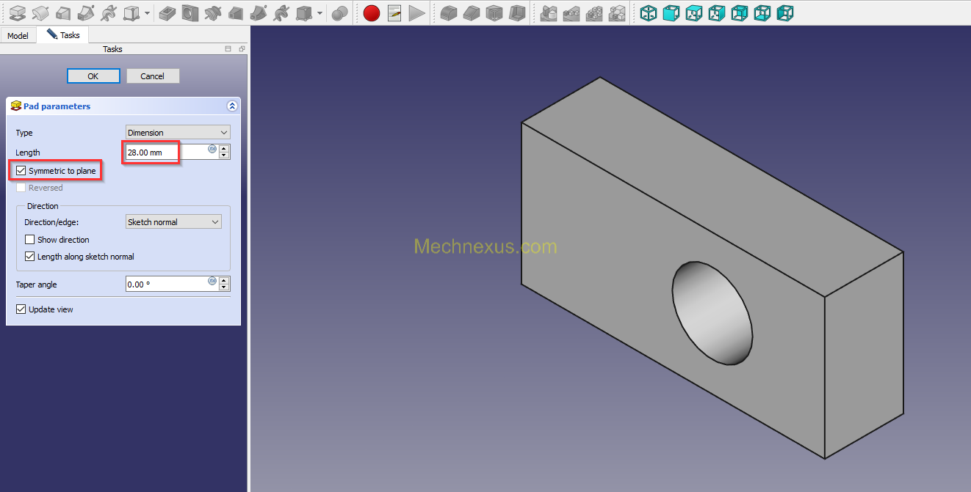Open the Type dropdown showing Dimension

pyautogui.click(x=178, y=133)
